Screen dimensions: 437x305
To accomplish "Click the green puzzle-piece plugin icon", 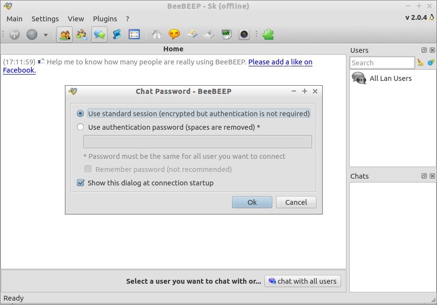I will click(268, 34).
